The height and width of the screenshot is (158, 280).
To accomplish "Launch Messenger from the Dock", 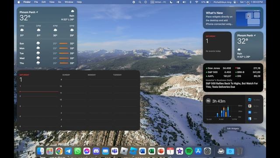I will [x=87, y=151].
